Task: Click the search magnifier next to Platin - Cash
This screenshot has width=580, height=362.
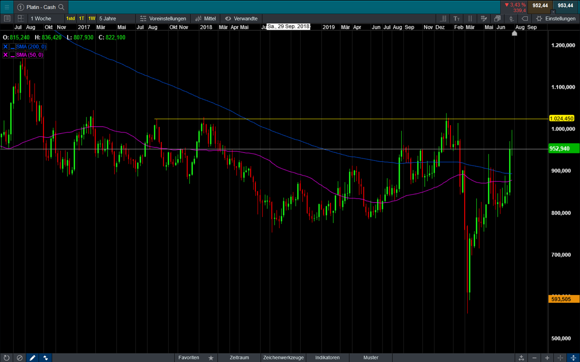Action: (x=61, y=7)
